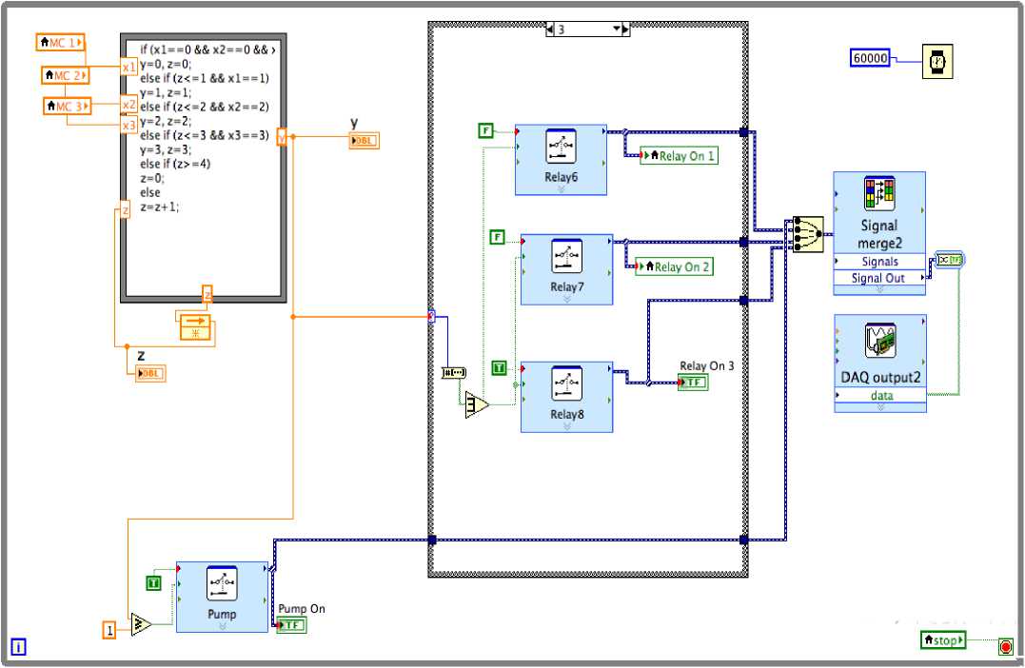Select the Relay8 express VI icon
1025x668 pixels.
coord(566,384)
